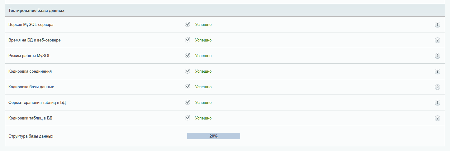This screenshot has width=450, height=151.
Task: Click 'Успешно' status for MySQL server version
Action: (x=203, y=25)
